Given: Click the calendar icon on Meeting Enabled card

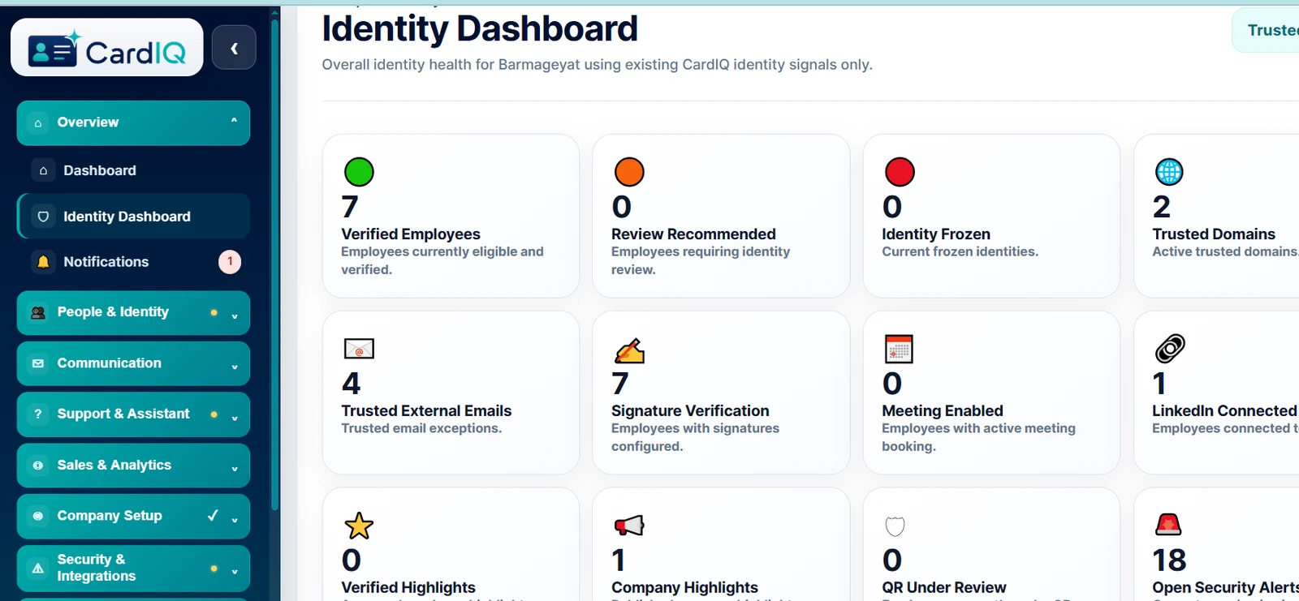Looking at the screenshot, I should tap(899, 349).
